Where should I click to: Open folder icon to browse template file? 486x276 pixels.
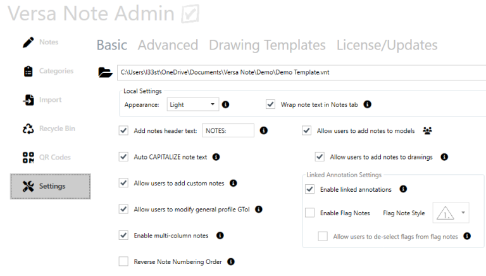[x=106, y=72]
